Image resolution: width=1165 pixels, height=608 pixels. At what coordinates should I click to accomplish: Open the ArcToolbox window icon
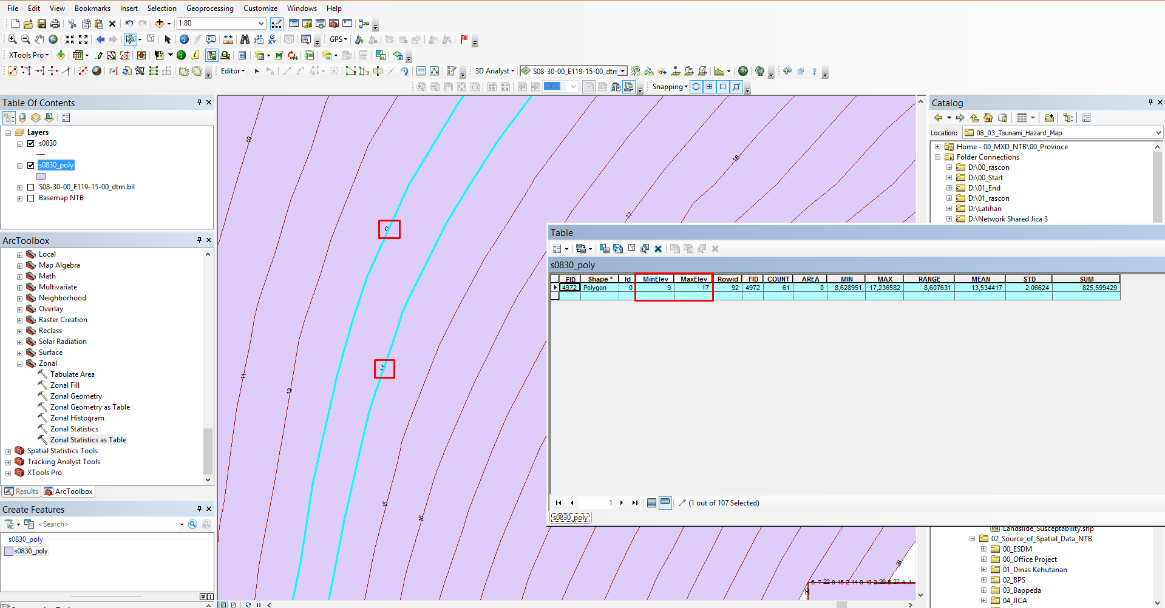334,24
